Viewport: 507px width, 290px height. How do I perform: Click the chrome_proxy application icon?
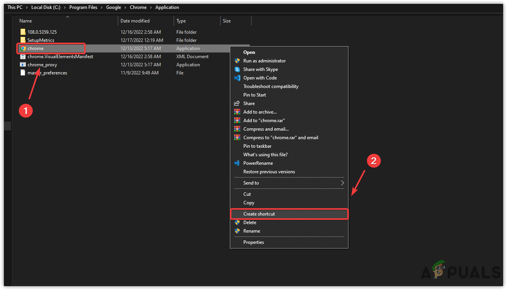point(23,65)
